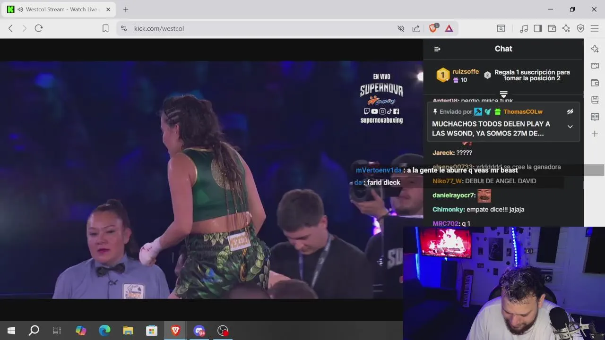
Task: Open Windows taskbar search
Action: pos(34,331)
